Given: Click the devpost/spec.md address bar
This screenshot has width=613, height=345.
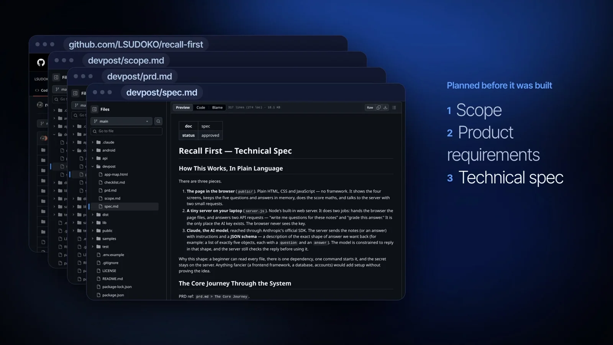Looking at the screenshot, I should click(162, 92).
